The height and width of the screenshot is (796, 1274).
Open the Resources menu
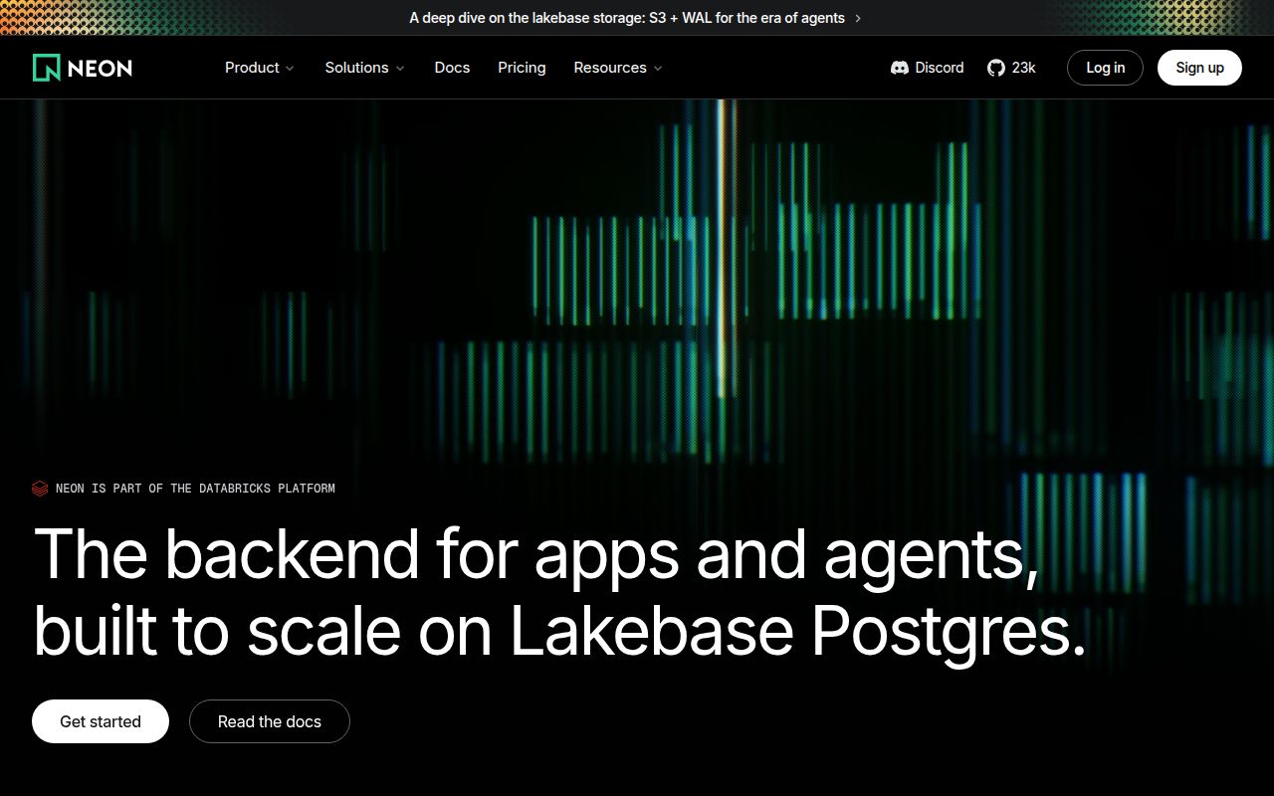pos(618,68)
